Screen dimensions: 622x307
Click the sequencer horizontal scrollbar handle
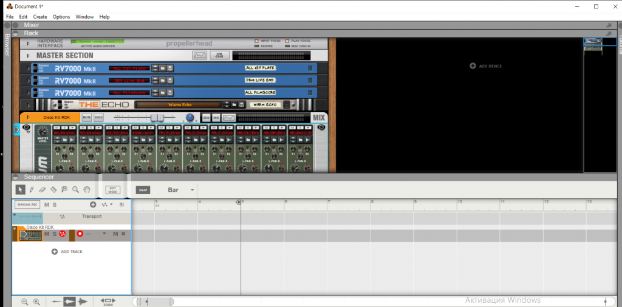pos(155,302)
